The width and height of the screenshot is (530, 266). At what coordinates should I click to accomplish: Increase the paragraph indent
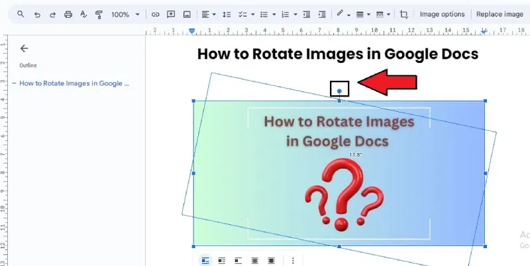click(x=322, y=15)
